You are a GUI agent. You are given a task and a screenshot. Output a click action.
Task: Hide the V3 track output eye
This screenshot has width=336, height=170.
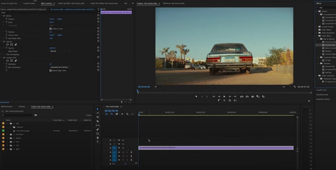123,140
